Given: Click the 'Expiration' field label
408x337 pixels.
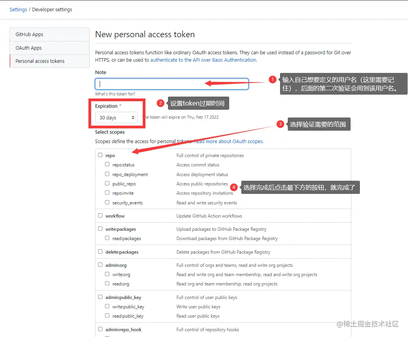Looking at the screenshot, I should coord(106,106).
